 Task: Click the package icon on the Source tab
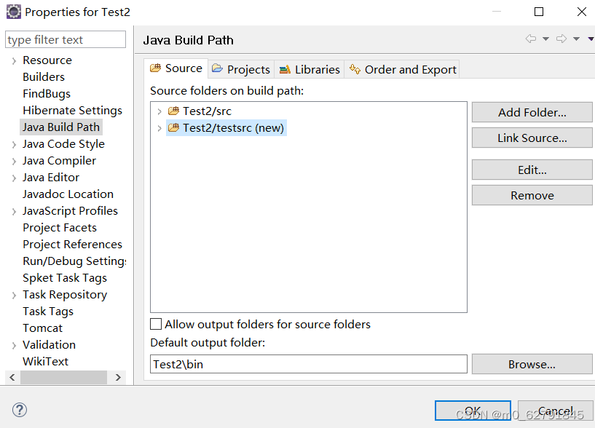tap(157, 68)
